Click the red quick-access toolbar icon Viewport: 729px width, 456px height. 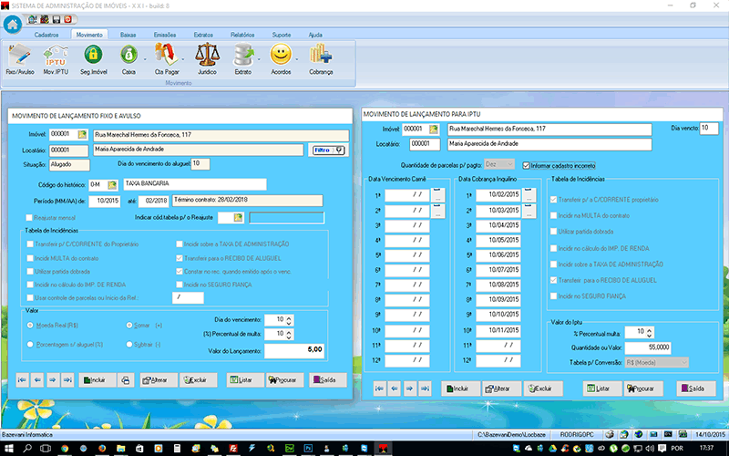click(67, 19)
